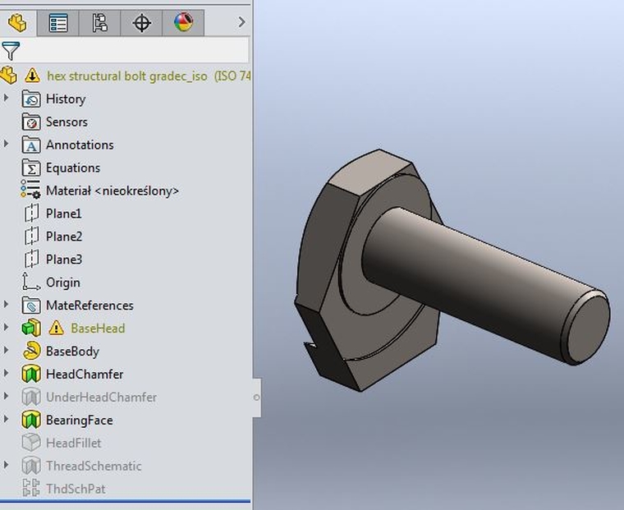Click the Sensors folder icon
624x510 pixels.
pyautogui.click(x=31, y=122)
